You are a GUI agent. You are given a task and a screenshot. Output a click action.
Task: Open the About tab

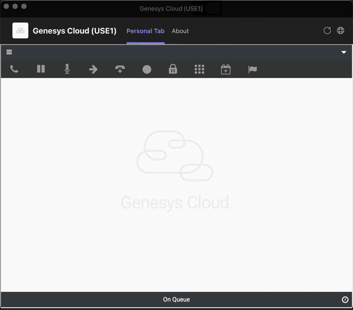coord(180,31)
